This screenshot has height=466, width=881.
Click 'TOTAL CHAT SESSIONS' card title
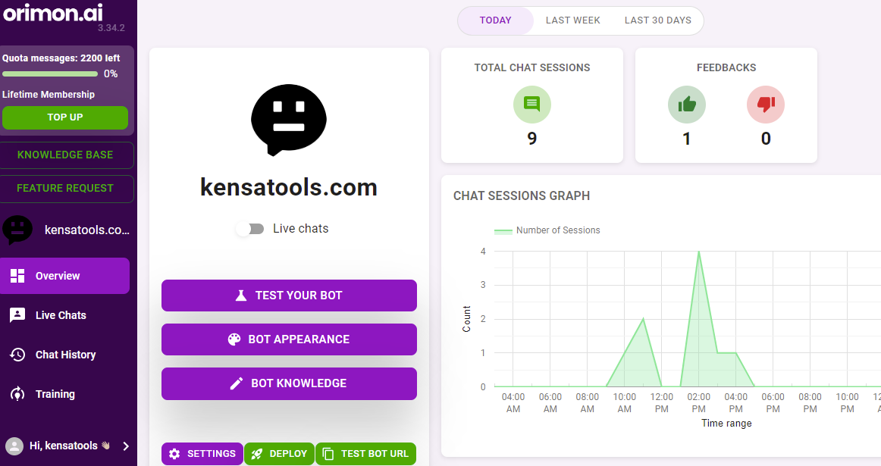tap(532, 68)
